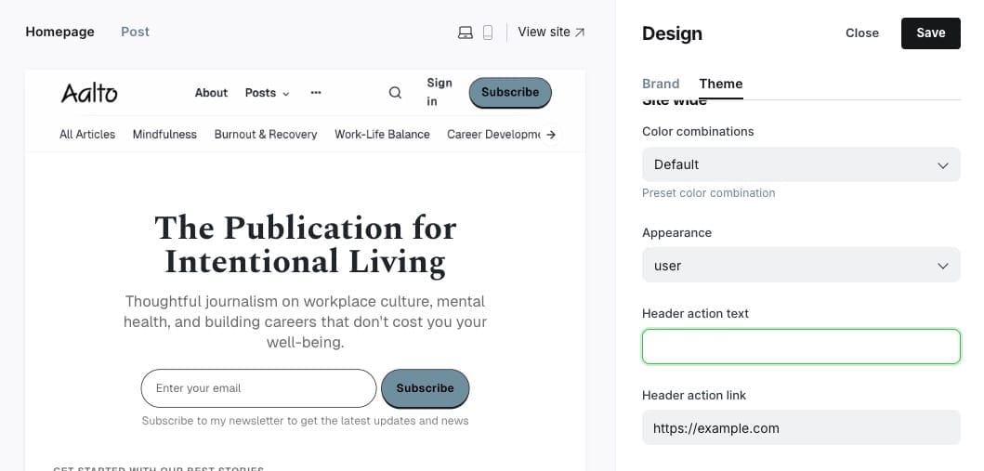Click the header Subscribe button
The width and height of the screenshot is (984, 471).
click(510, 93)
